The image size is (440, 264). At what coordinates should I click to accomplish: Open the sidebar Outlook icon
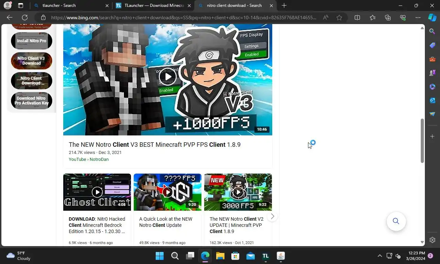pyautogui.click(x=432, y=100)
